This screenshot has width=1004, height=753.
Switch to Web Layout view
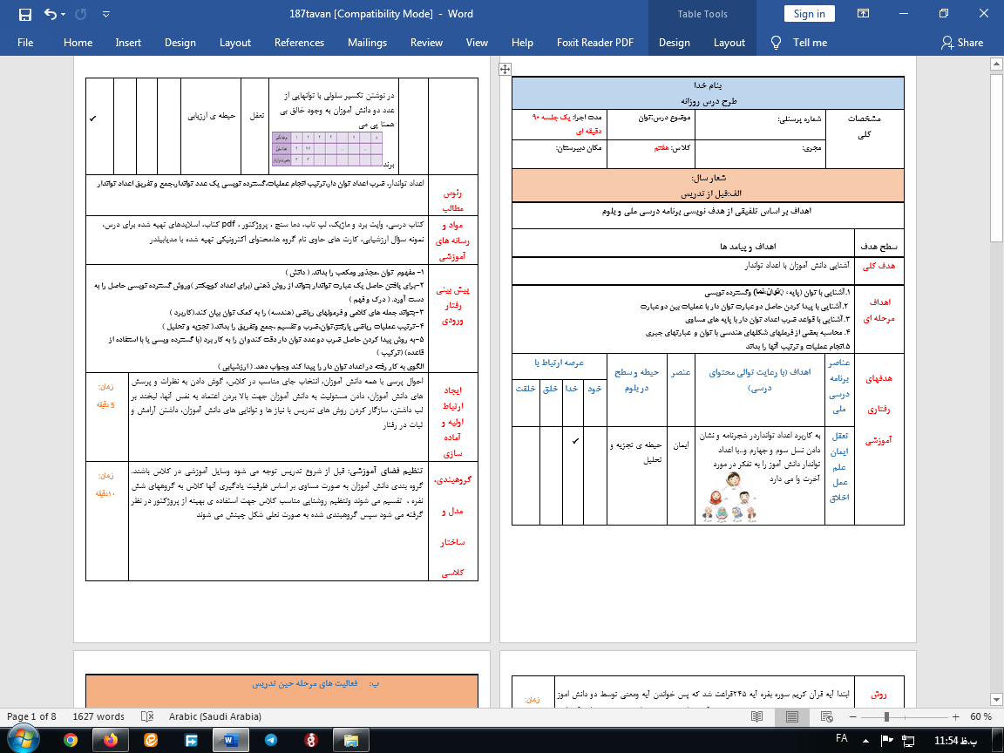point(826,716)
